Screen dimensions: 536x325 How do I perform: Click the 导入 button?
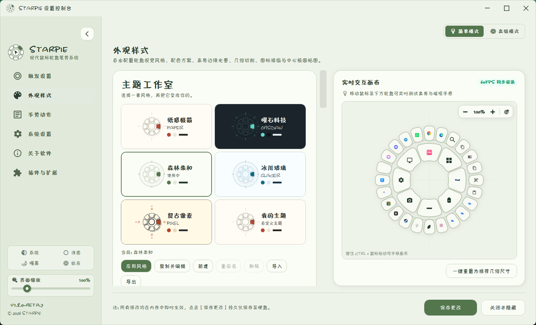pyautogui.click(x=277, y=266)
